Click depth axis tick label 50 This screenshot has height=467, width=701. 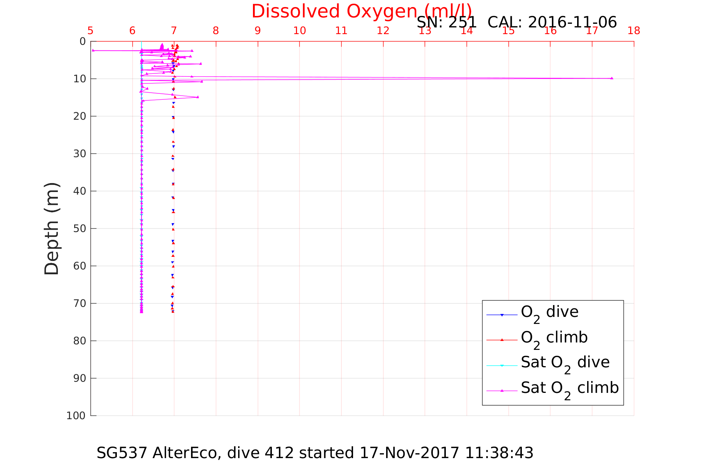tap(80, 229)
